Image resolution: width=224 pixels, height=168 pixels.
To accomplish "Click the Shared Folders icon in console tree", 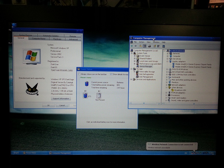I will 138,59.
